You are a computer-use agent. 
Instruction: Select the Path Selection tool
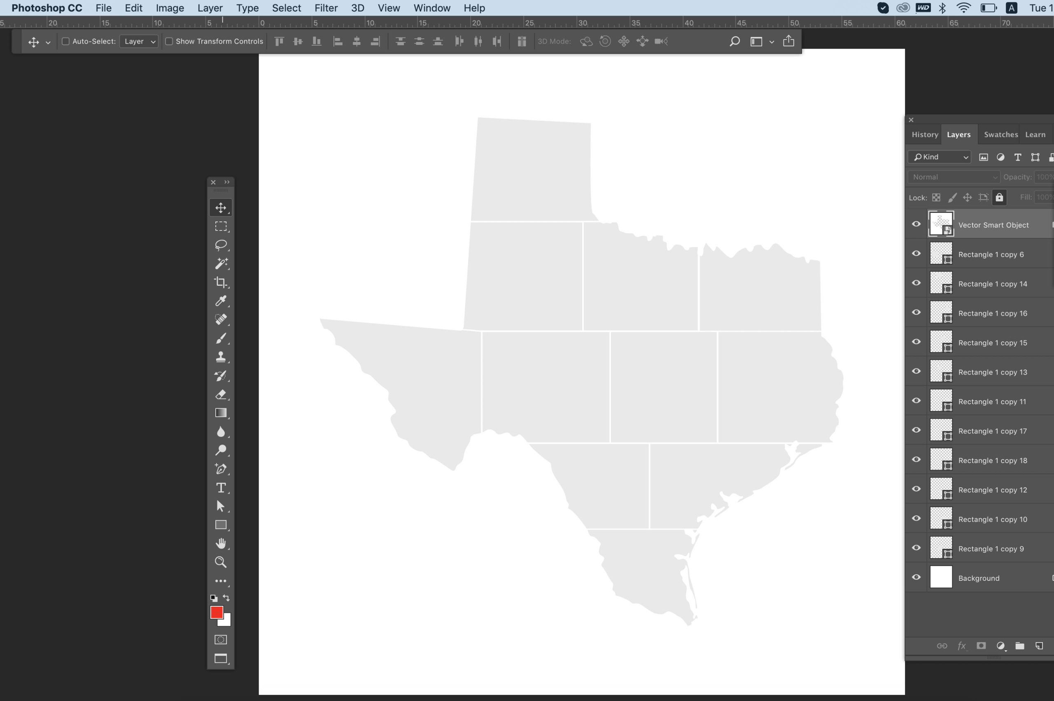click(220, 506)
